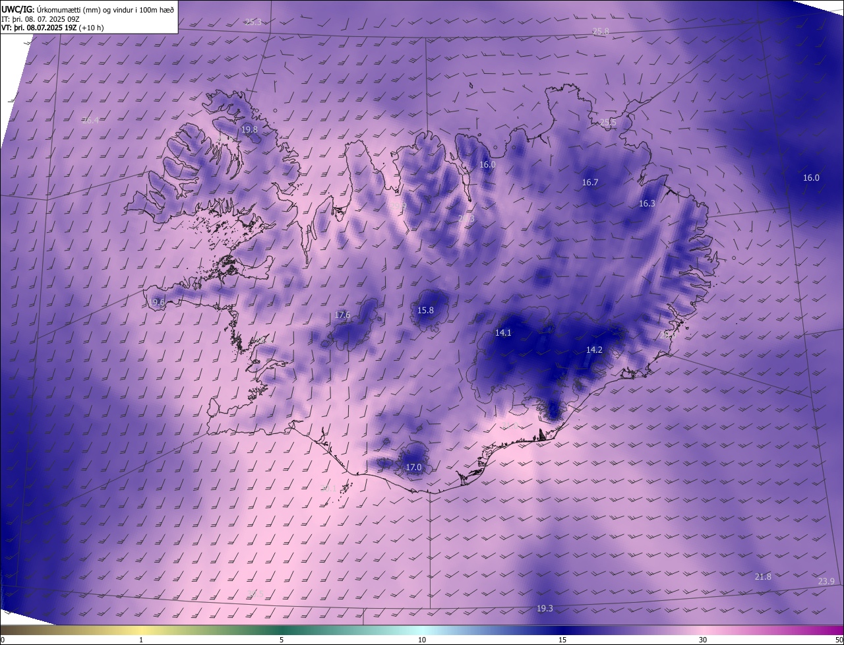
Task: Click the 25.8 value label
Action: [x=601, y=32]
